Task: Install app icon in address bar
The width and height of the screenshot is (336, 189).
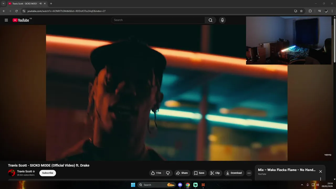Action: tap(296, 11)
